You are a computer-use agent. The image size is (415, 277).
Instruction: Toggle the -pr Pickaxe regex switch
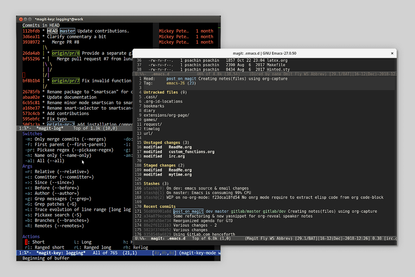tap(69, 150)
